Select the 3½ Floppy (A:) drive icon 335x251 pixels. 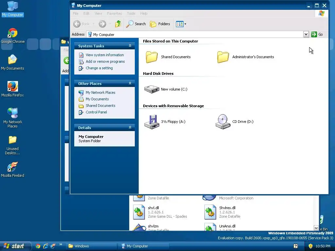coord(152,122)
